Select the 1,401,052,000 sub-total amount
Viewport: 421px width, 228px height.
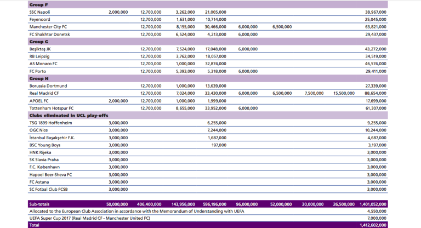372,203
